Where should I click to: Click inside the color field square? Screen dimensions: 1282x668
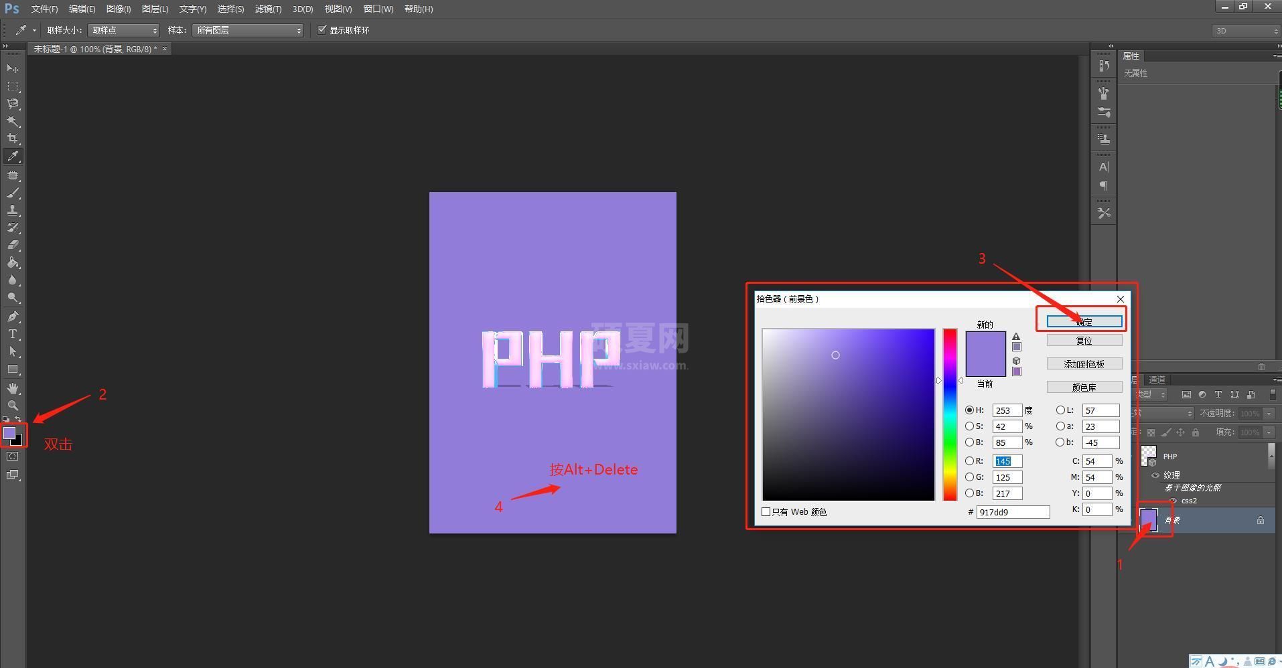848,414
